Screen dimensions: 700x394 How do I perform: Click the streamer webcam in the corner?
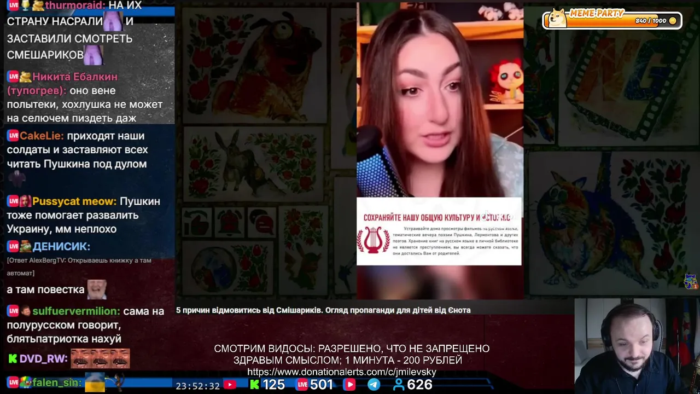[x=637, y=346]
